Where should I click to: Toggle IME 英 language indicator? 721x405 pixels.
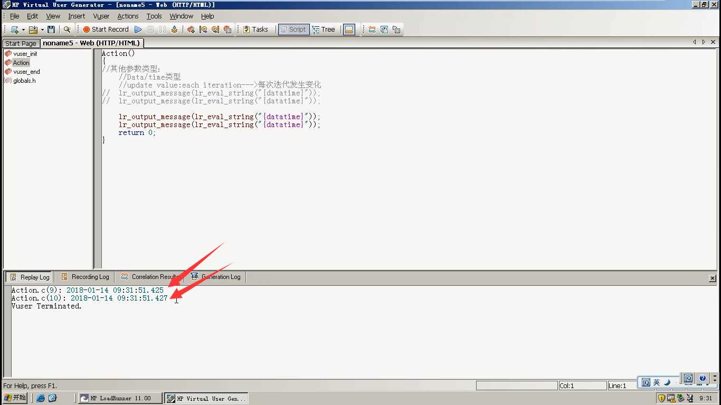point(657,382)
